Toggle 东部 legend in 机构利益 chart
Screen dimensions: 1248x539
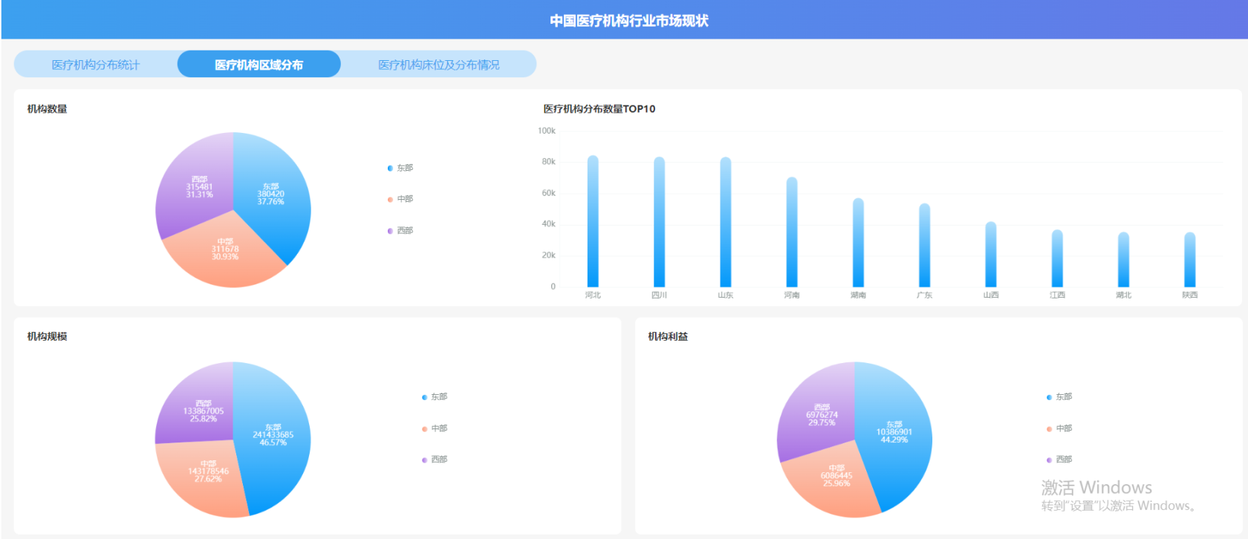[1059, 397]
